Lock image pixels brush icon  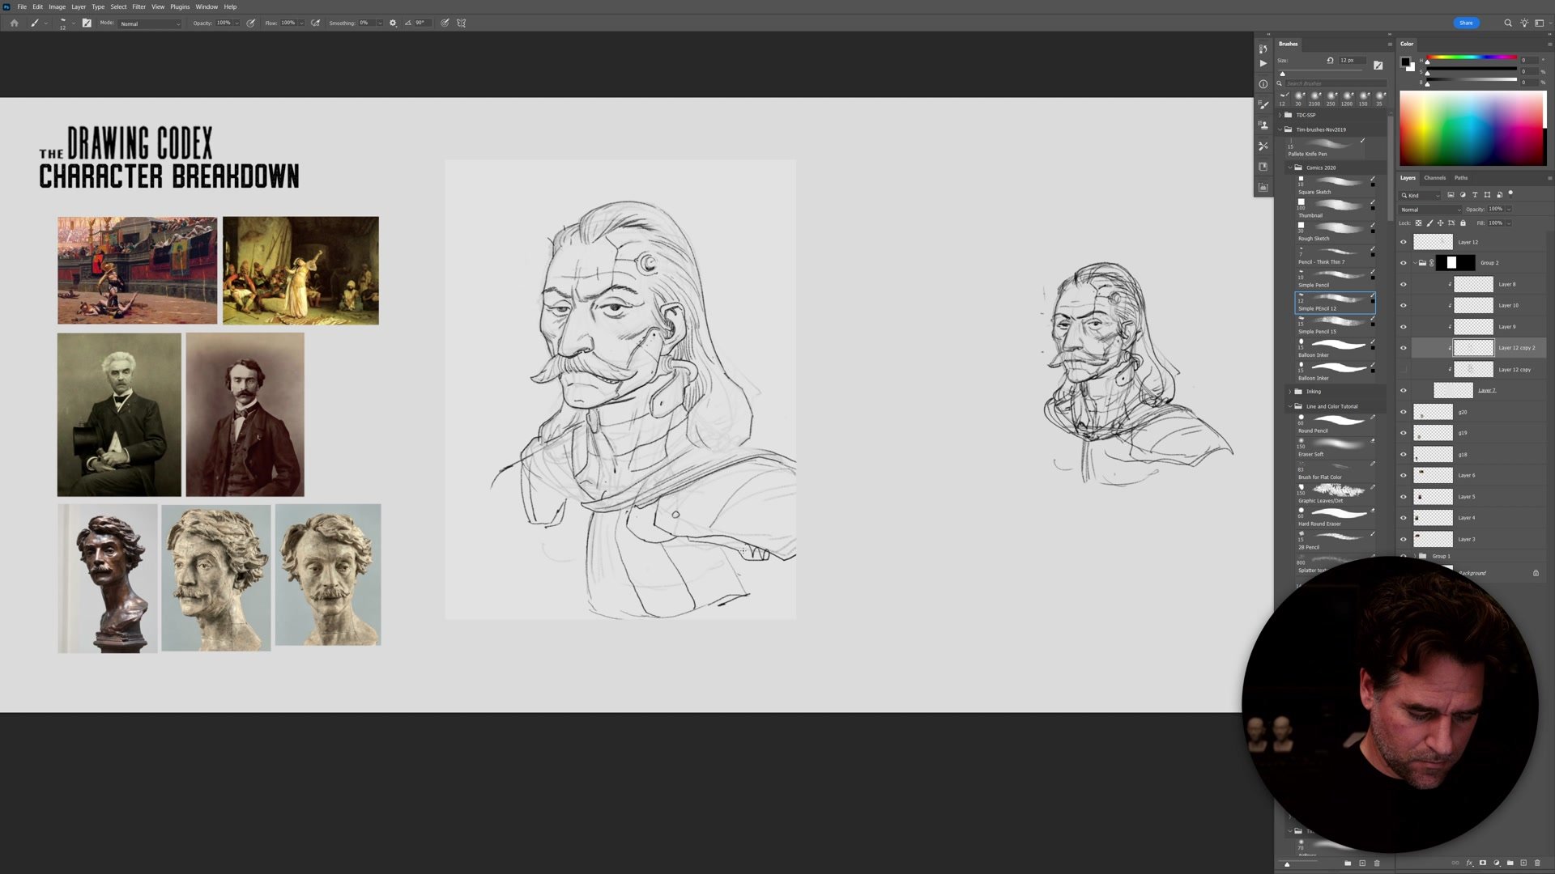point(1429,223)
